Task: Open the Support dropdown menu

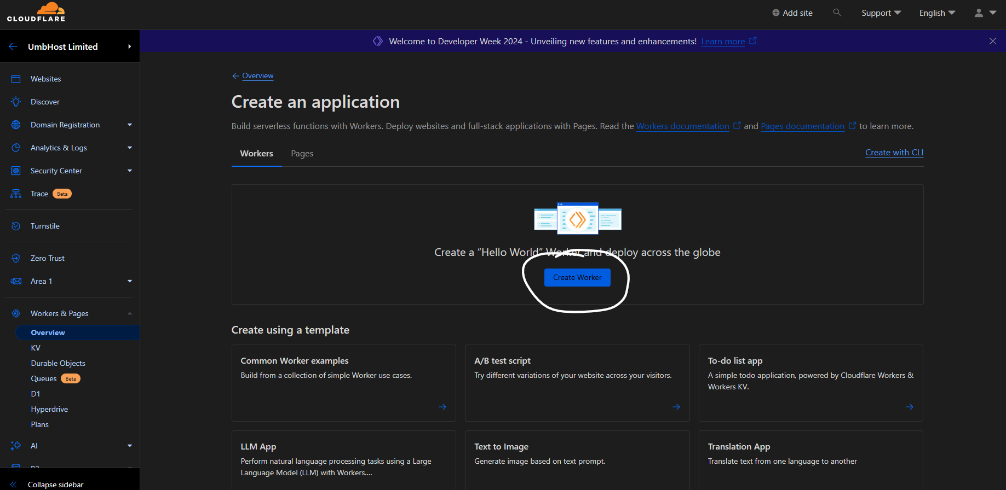Action: tap(881, 13)
